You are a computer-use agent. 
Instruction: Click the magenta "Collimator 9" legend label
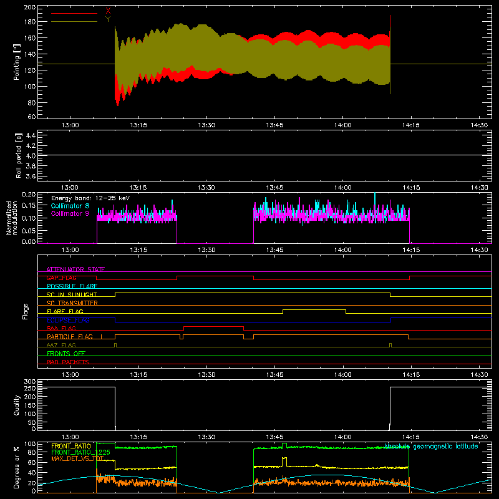70,213
